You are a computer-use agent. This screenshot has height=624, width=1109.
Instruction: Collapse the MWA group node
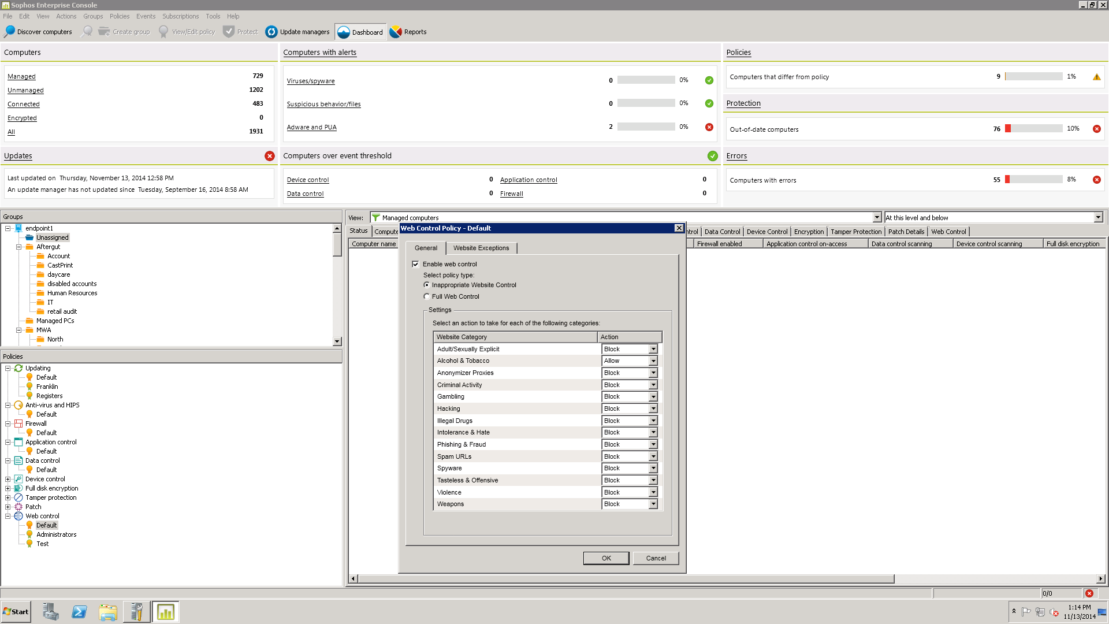[x=19, y=330]
